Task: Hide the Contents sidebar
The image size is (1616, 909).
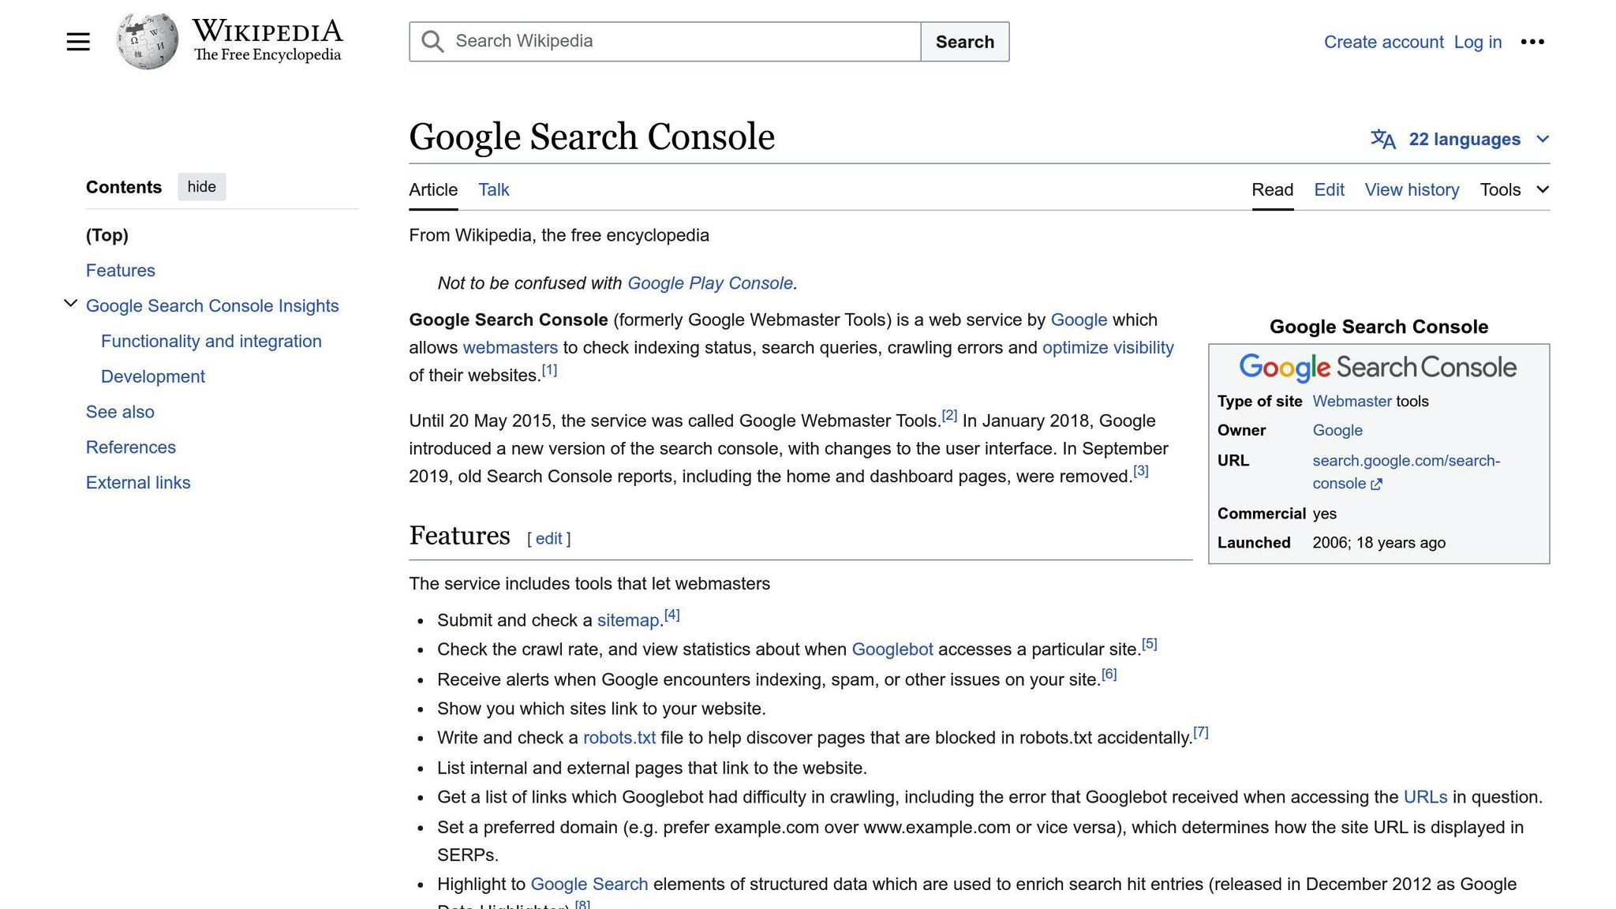Action: point(201,187)
